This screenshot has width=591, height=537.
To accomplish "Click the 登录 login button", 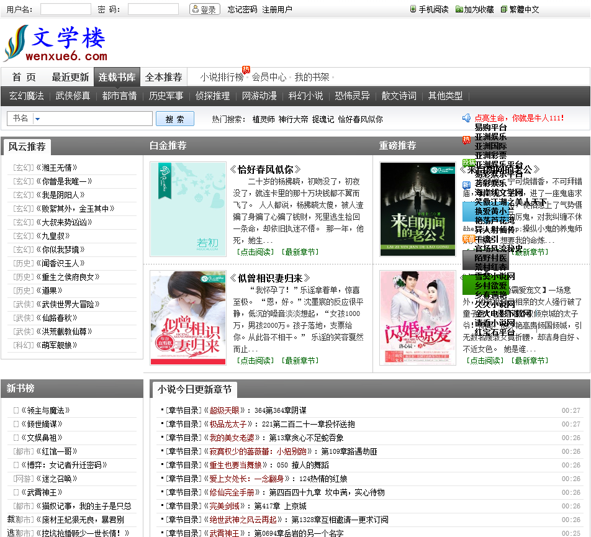I will (x=205, y=9).
